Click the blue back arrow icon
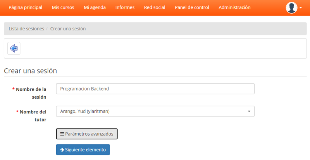Image resolution: width=310 pixels, height=160 pixels. 14,48
